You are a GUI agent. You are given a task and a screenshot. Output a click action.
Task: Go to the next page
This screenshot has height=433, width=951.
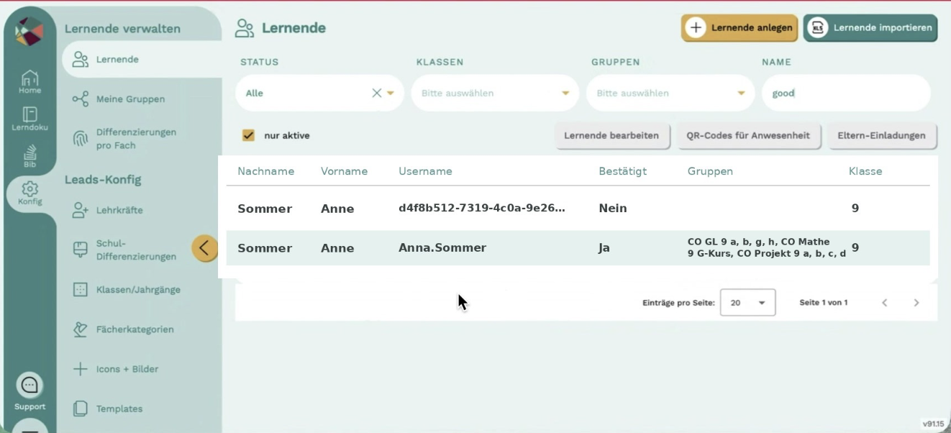coord(916,303)
